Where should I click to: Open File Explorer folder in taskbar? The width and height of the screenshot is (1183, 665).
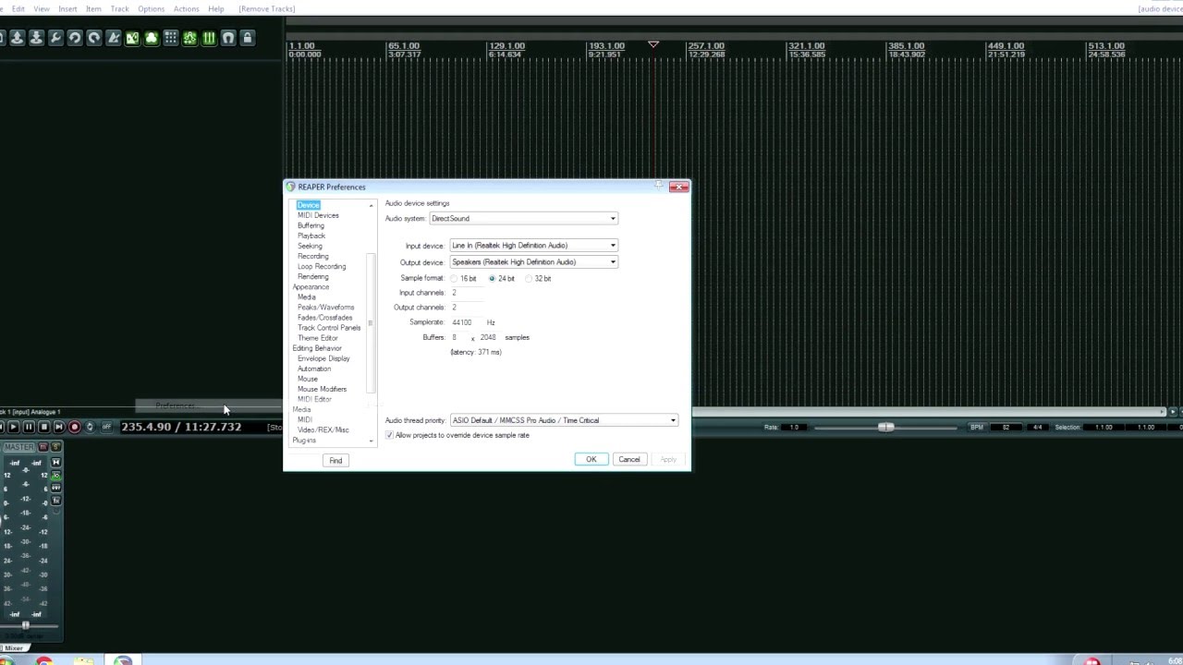83,660
